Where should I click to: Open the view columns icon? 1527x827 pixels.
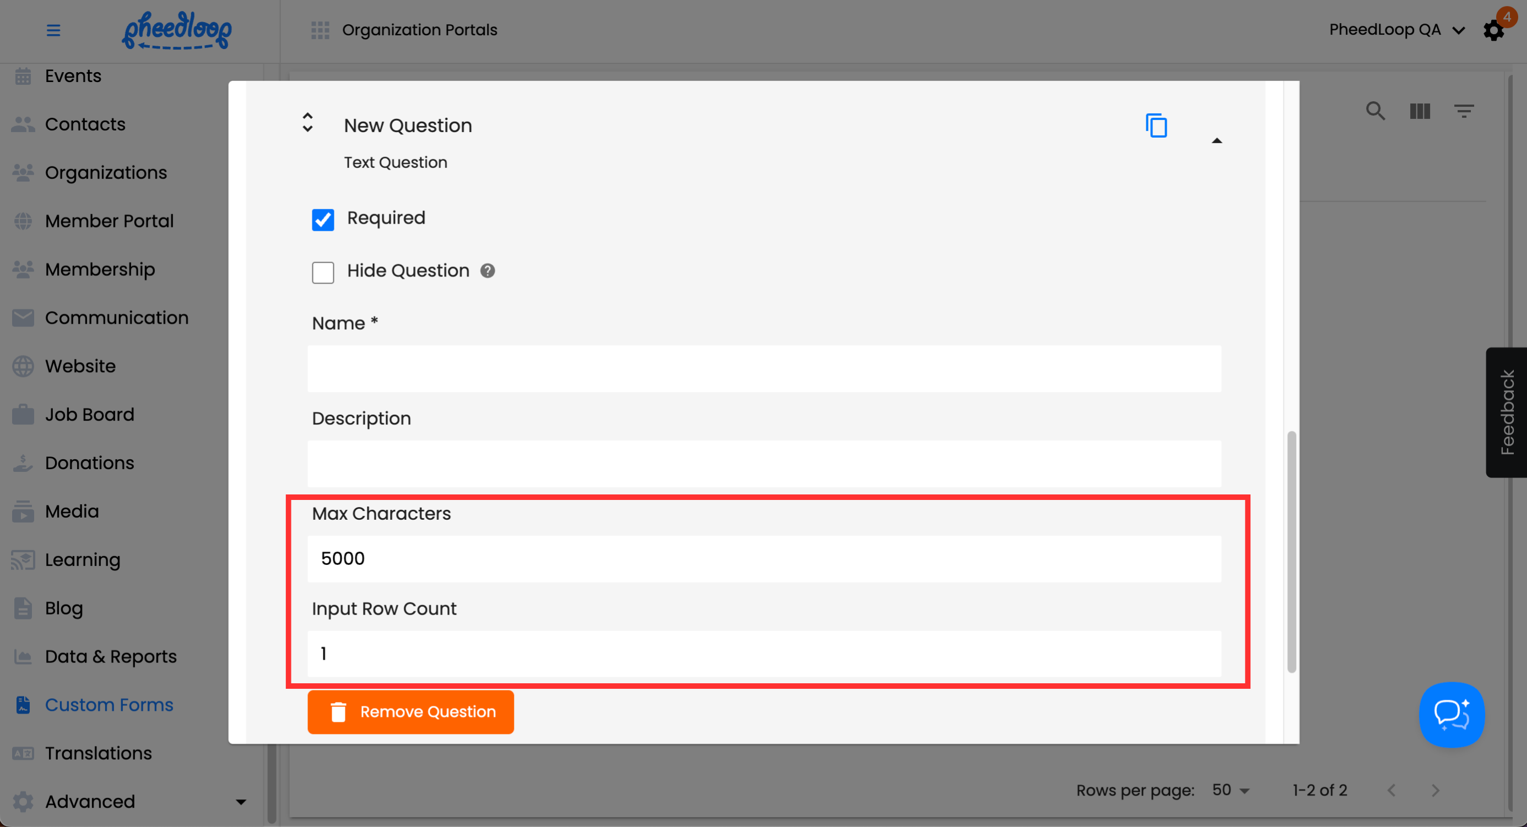pos(1420,111)
